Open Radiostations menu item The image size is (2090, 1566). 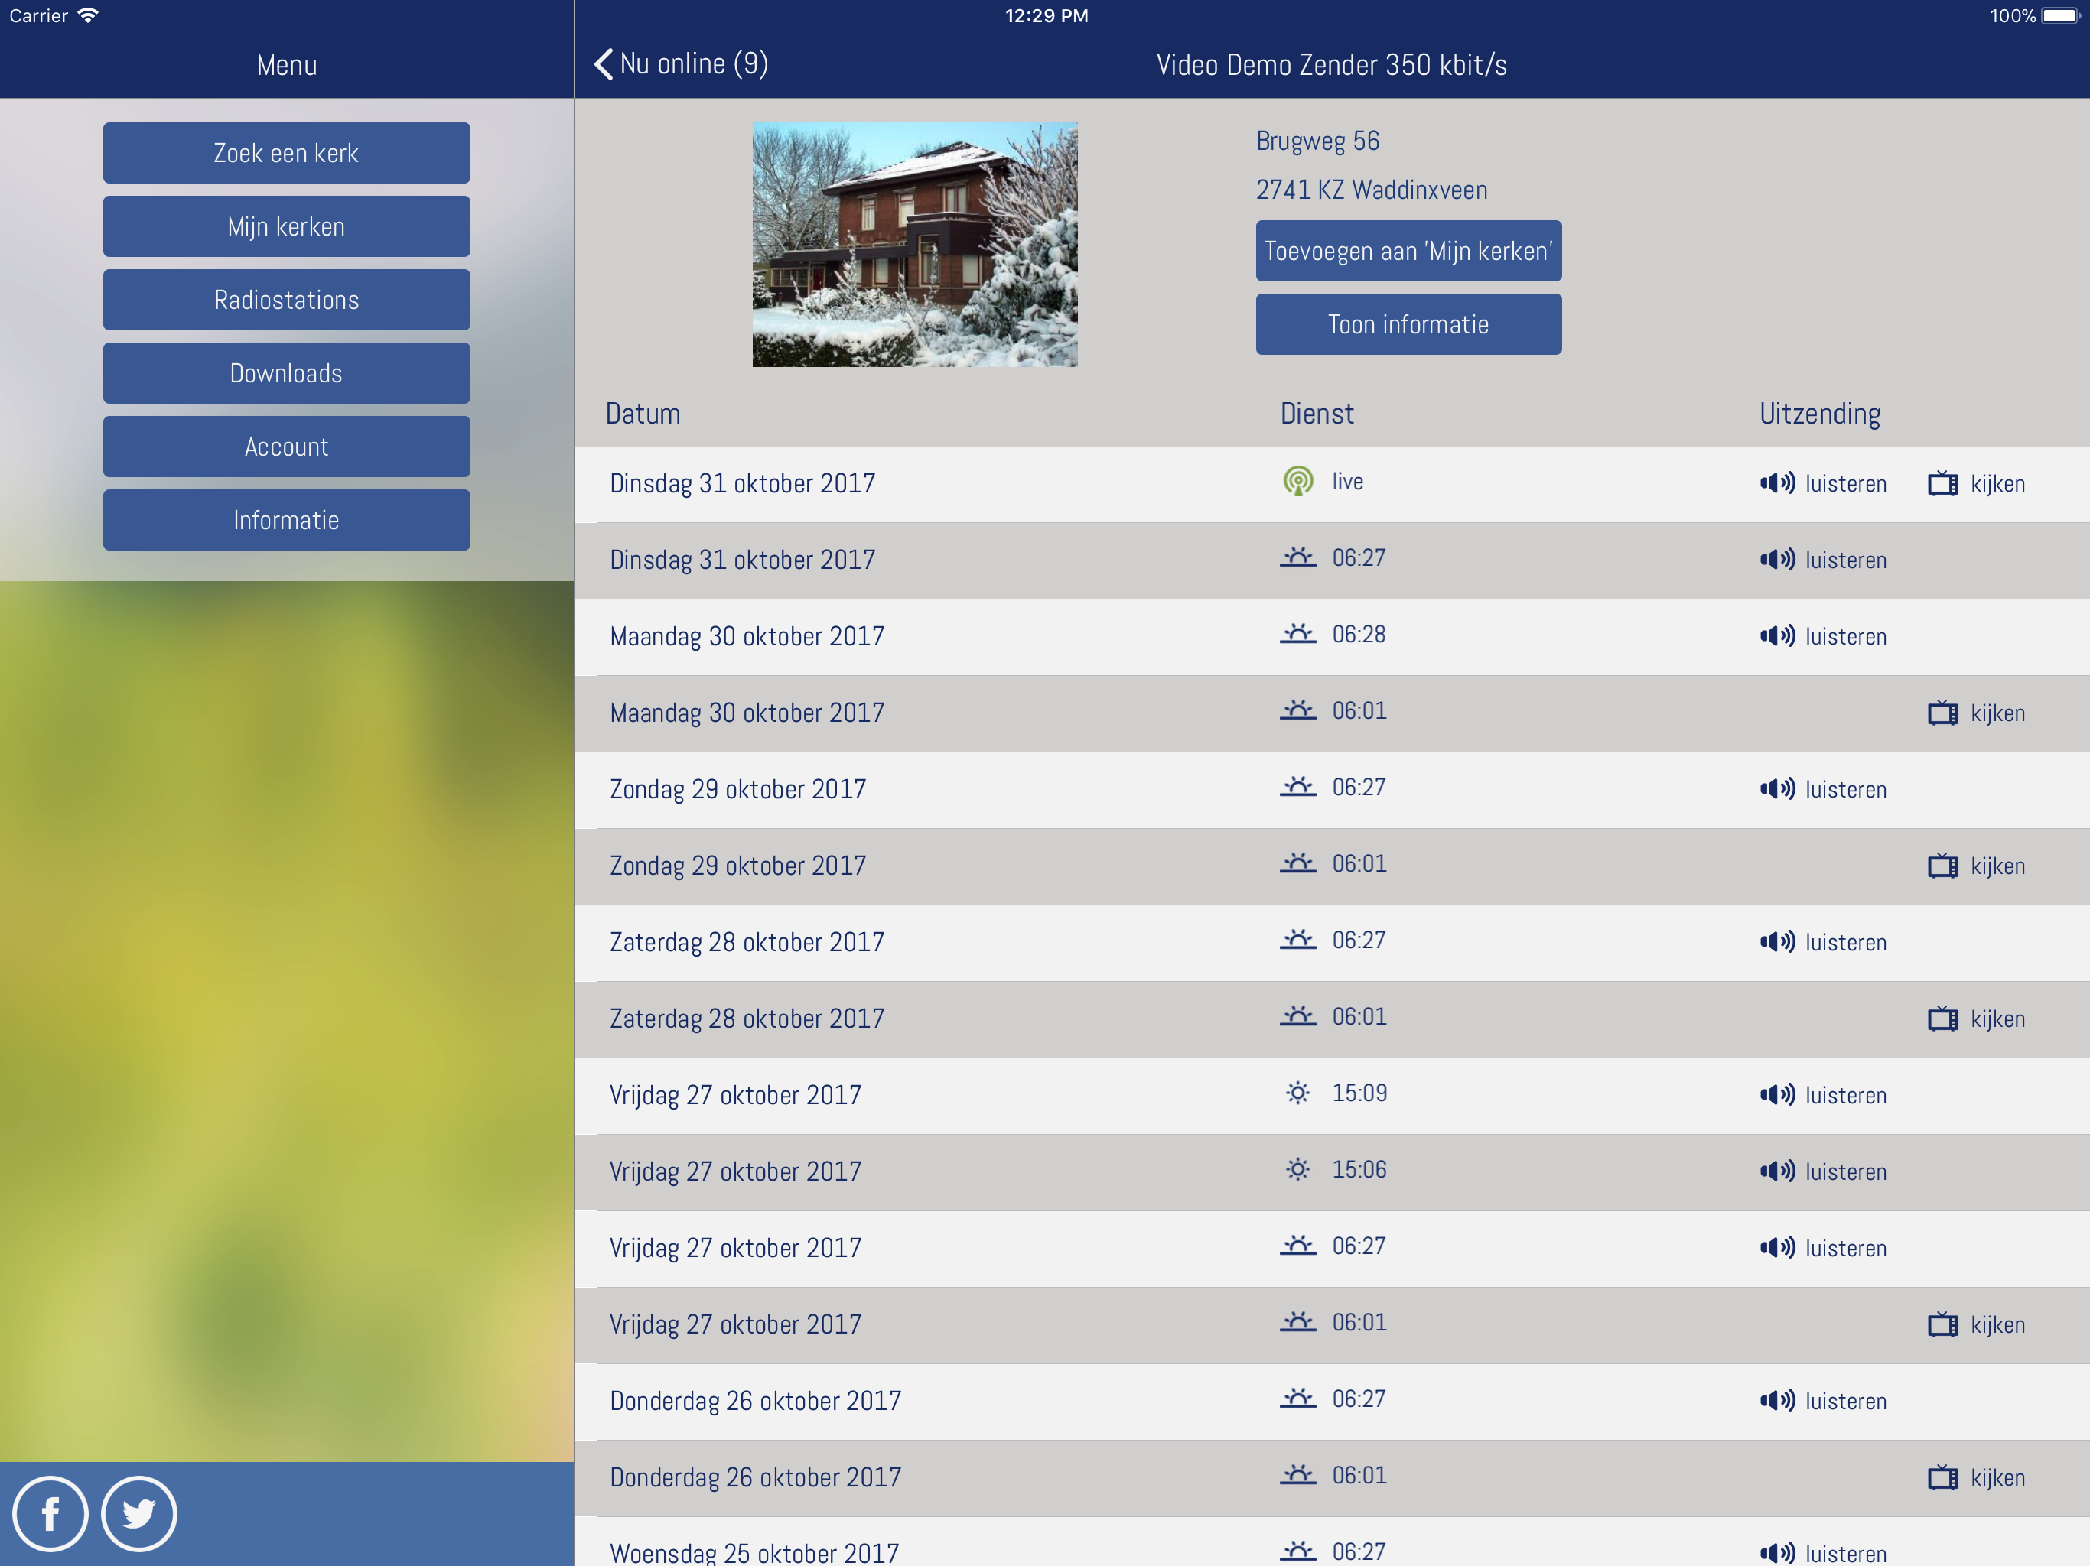tap(286, 301)
